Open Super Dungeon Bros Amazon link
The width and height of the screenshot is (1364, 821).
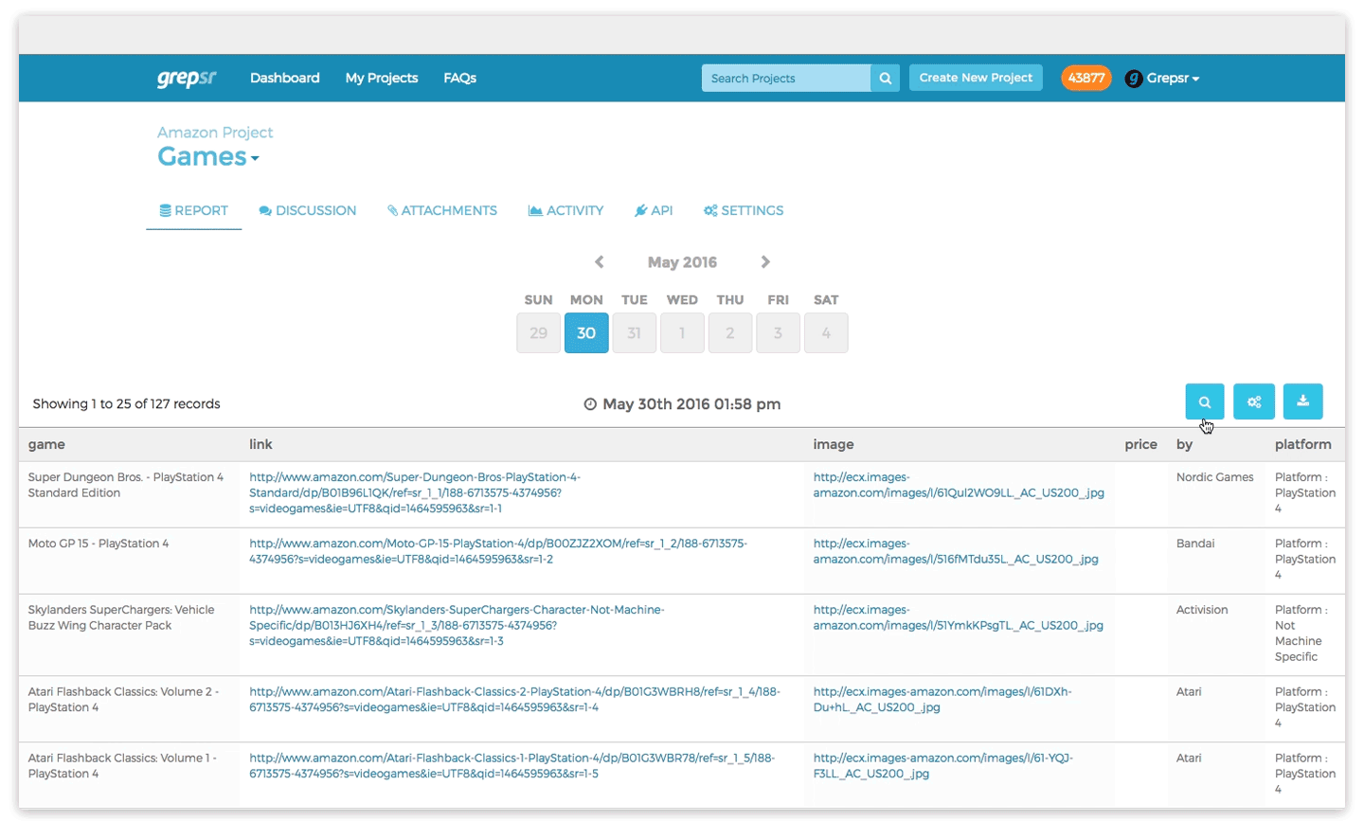point(415,492)
